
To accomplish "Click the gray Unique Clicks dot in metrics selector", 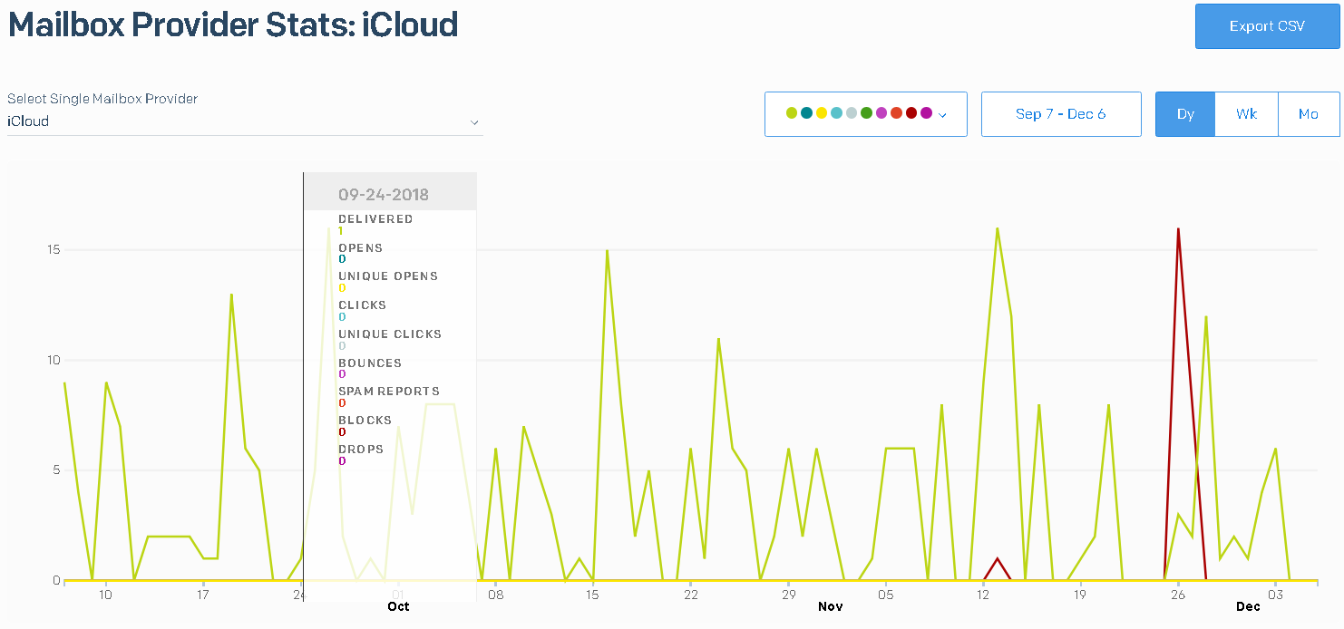I will 851,113.
